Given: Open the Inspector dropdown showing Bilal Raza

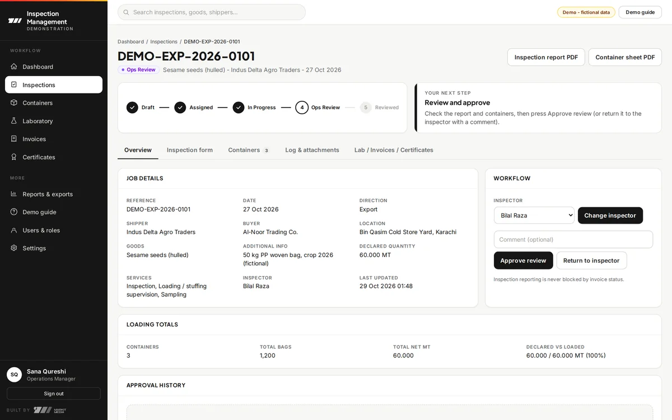Looking at the screenshot, I should tap(534, 216).
